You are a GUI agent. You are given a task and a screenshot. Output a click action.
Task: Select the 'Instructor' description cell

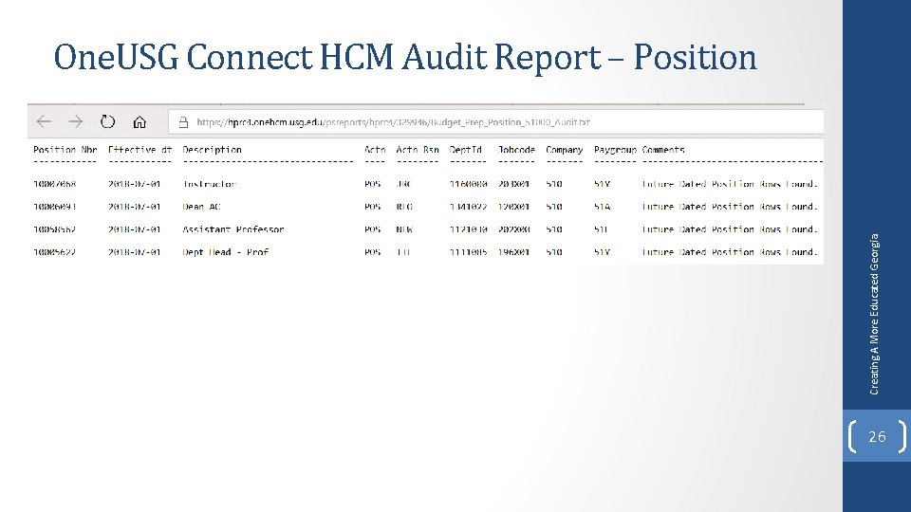[x=209, y=184]
